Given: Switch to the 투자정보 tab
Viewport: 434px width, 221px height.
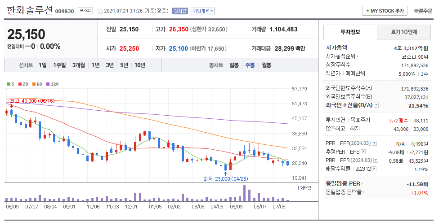Looking at the screenshot, I should 350,32.
